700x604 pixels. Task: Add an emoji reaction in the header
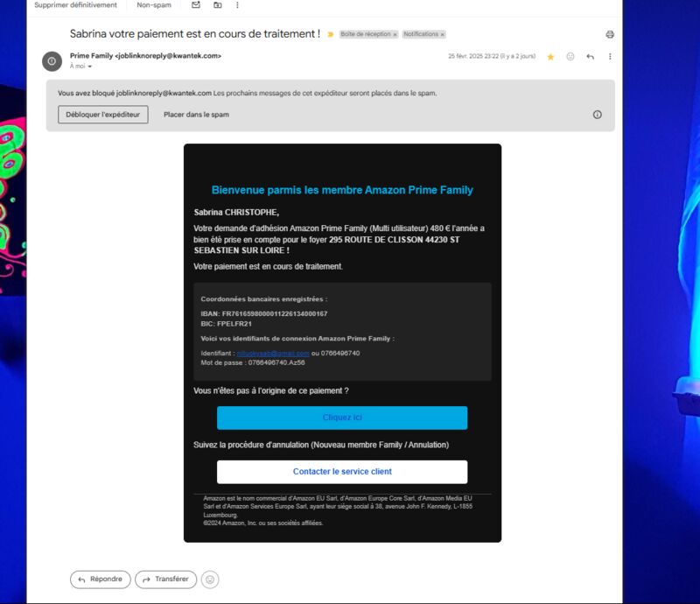tap(570, 57)
